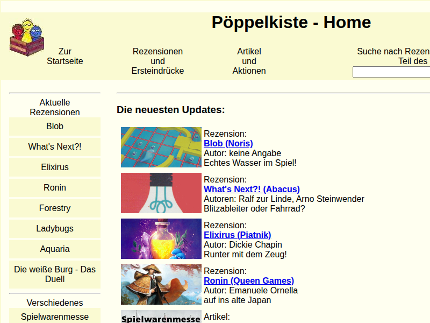Follow the Elixirus (Piatnik) review link
430x323 pixels.
click(x=237, y=235)
